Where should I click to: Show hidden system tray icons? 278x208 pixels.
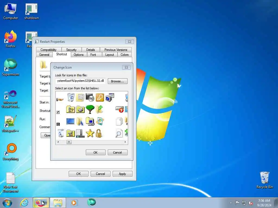231,203
